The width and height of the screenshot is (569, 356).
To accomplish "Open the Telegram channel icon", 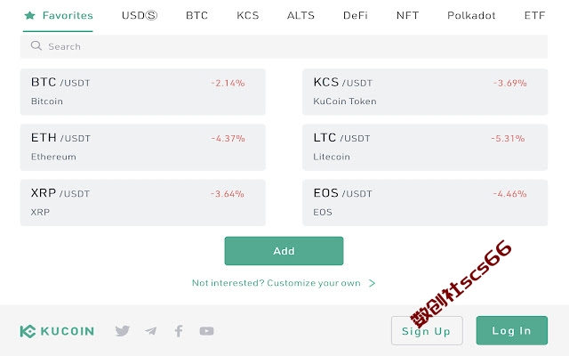I will [x=150, y=331].
